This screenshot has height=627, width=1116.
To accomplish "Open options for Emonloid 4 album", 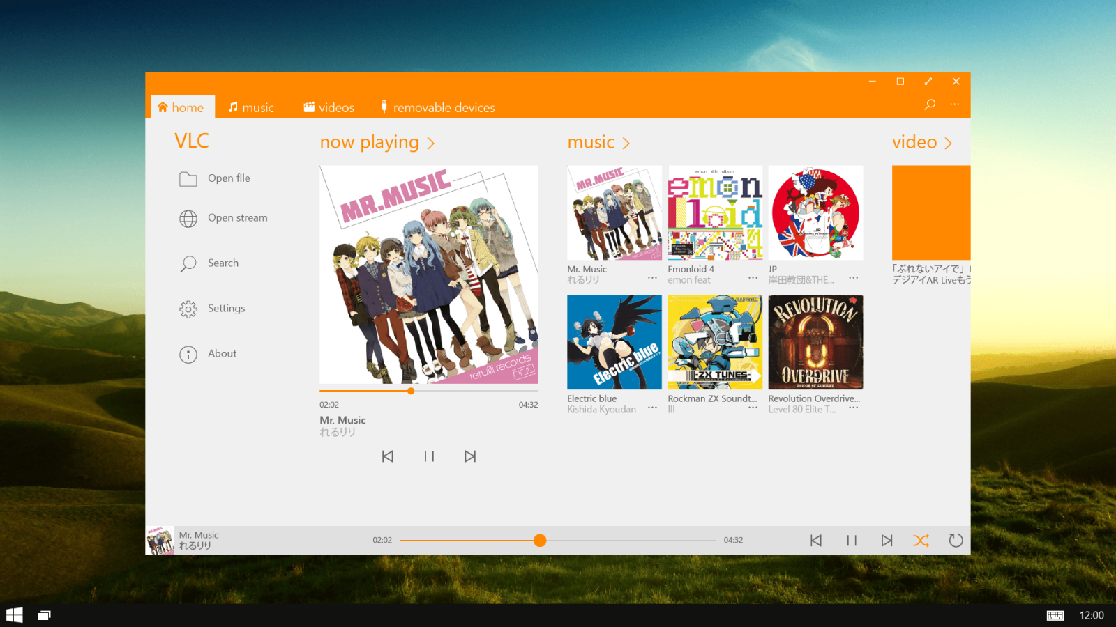I will tap(753, 278).
